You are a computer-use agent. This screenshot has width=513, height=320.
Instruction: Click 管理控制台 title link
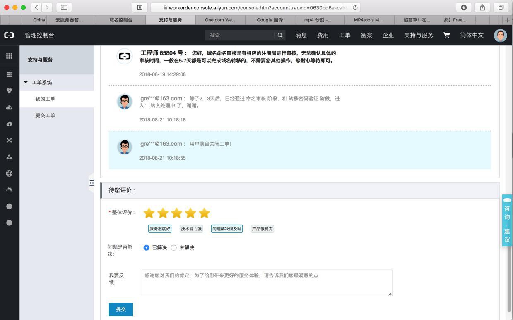(x=39, y=35)
